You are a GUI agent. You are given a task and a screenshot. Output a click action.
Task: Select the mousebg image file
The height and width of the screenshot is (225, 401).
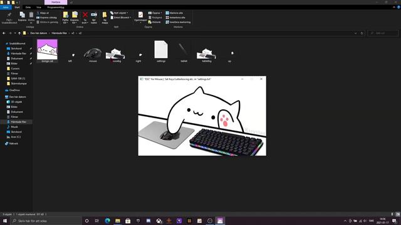[115, 54]
